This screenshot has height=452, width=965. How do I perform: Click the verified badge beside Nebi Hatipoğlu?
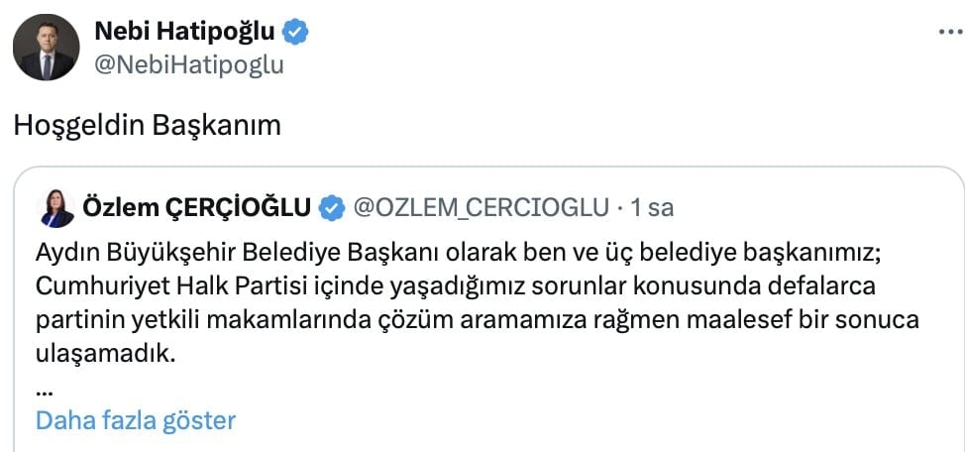coord(295,32)
